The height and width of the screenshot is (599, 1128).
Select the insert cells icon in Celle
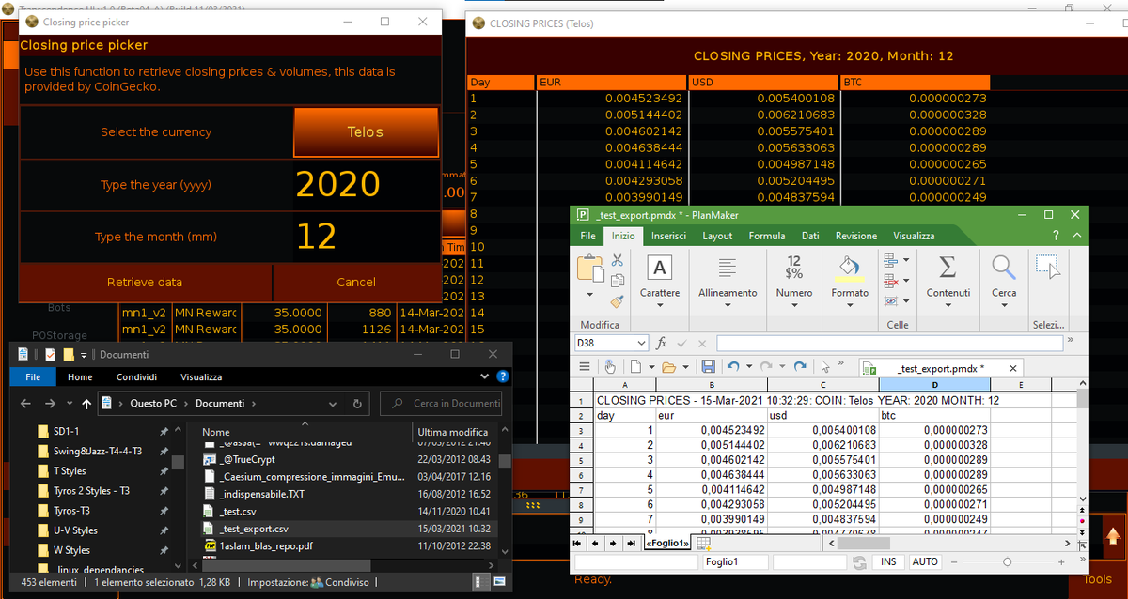891,260
